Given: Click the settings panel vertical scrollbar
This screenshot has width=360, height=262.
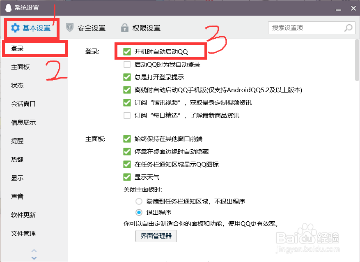Looking at the screenshot, I should (x=357, y=60).
